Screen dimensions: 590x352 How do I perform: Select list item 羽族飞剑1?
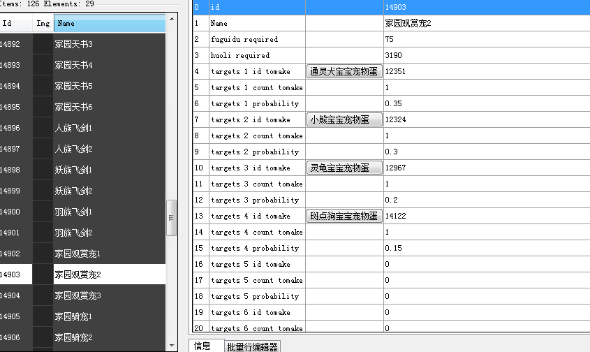pyautogui.click(x=110, y=212)
